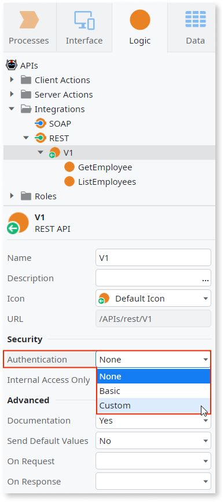Collapse the REST node
This screenshot has height=502, width=224.
click(27, 138)
